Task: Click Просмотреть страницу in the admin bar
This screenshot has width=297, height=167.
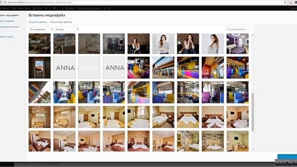Action: 89,8
